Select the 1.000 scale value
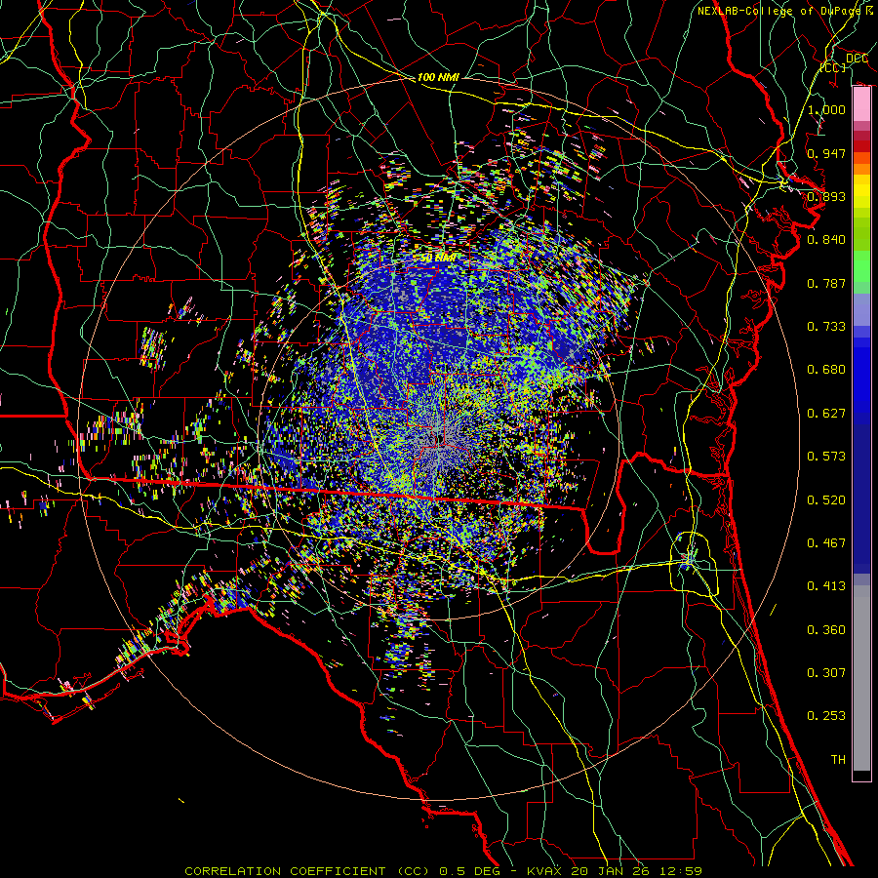 [x=826, y=109]
